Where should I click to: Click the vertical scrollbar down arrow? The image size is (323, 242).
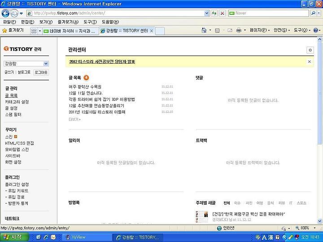320,221
